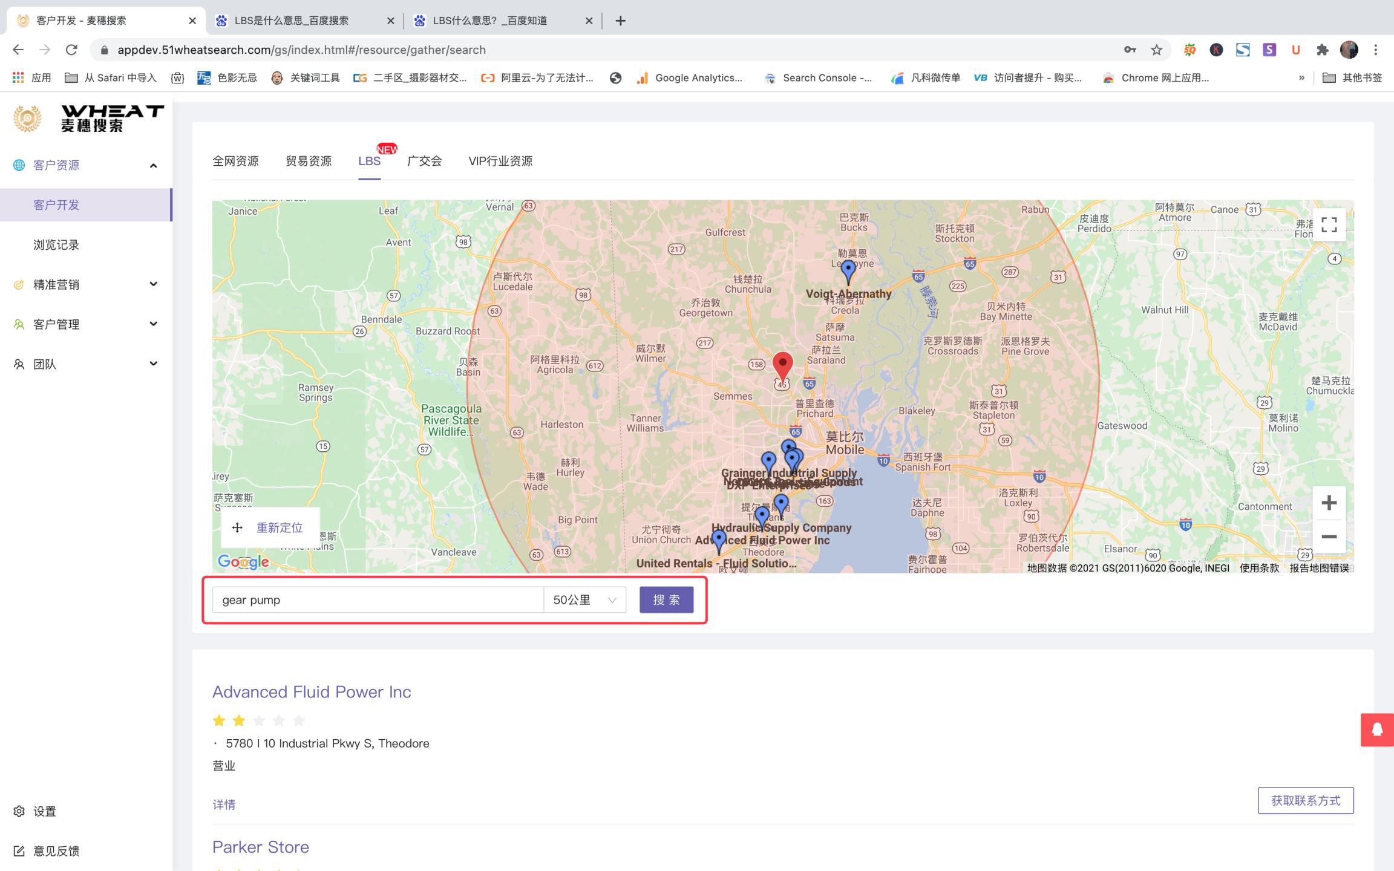Close the 客户开发 - 麦穗搜索 tab
Viewport: 1394px width, 871px height.
(192, 21)
